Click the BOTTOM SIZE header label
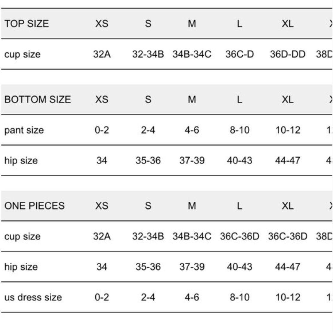The image size is (333, 332). [x=37, y=100]
